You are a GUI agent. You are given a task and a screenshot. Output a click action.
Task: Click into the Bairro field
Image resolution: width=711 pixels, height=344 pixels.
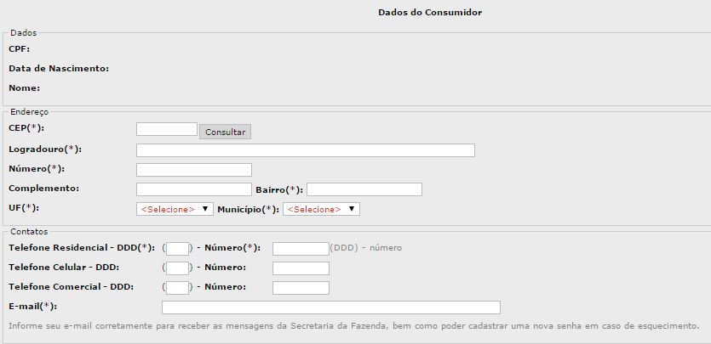coord(364,189)
